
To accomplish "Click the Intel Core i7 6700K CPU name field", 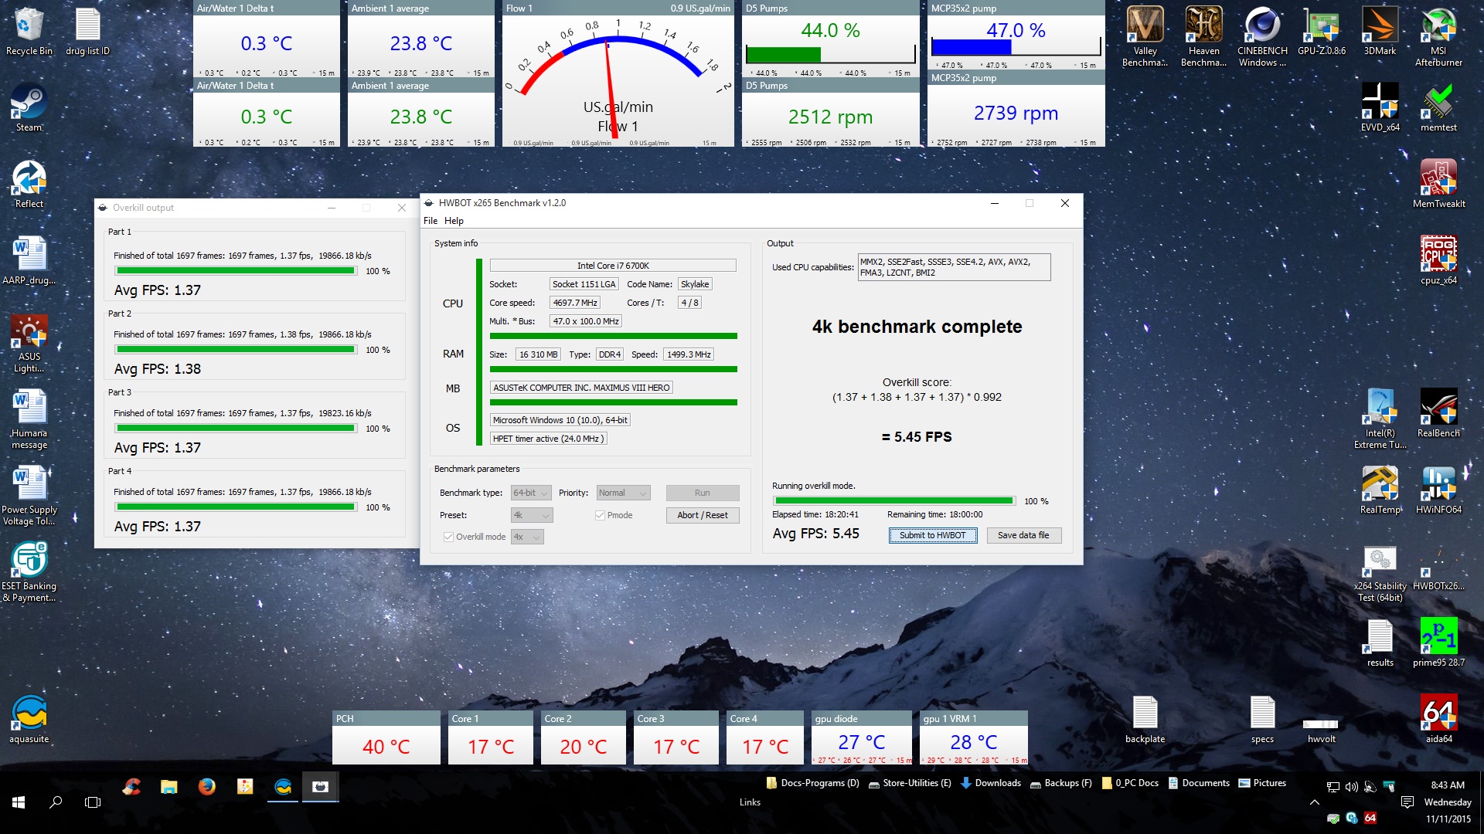I will point(613,266).
